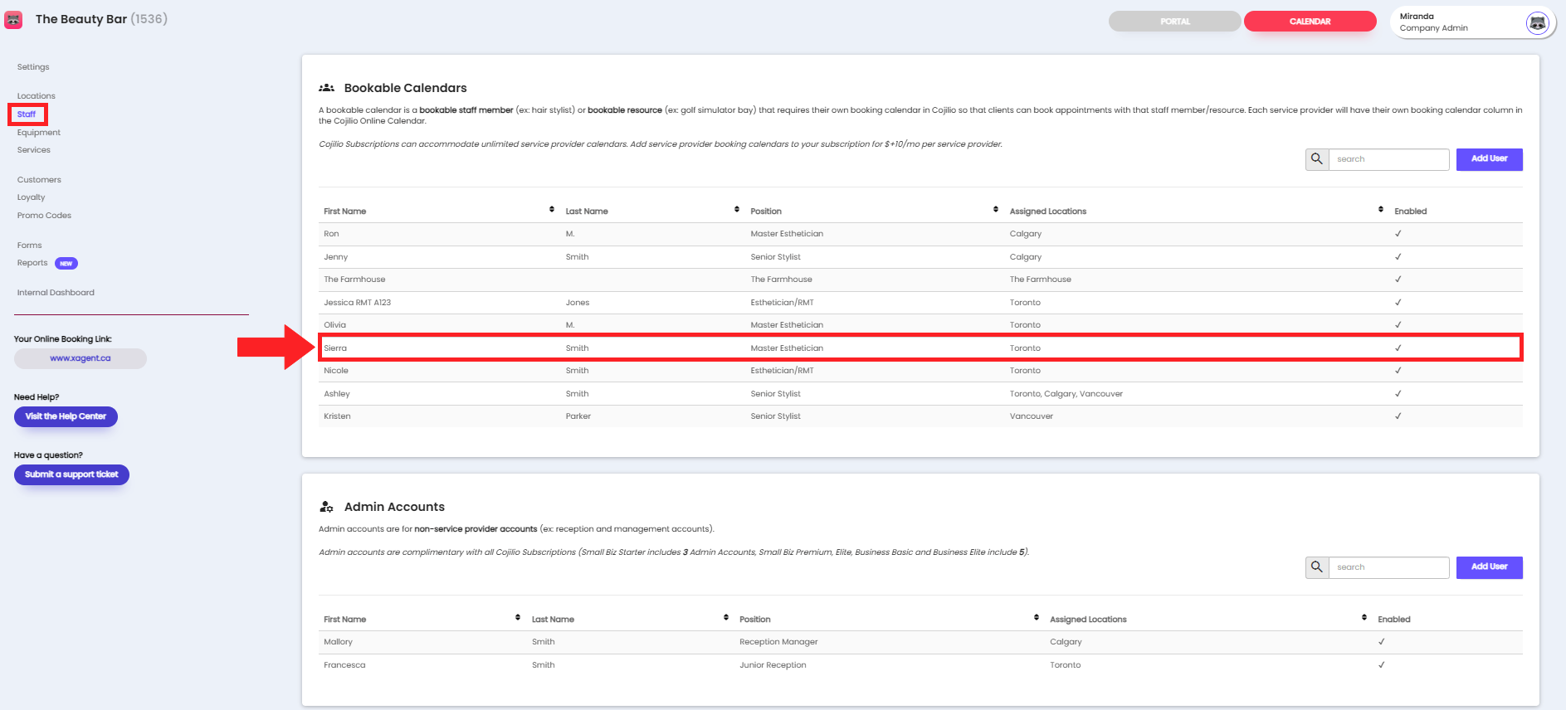Click the Admin Accounts search magnifier icon
Screen dimensions: 1566x710
point(1316,567)
